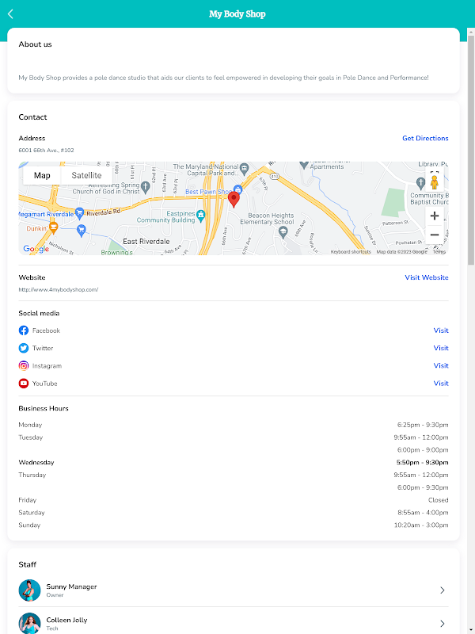Click Eastpines Community Building map marker
This screenshot has width=475, height=634.
tap(201, 216)
